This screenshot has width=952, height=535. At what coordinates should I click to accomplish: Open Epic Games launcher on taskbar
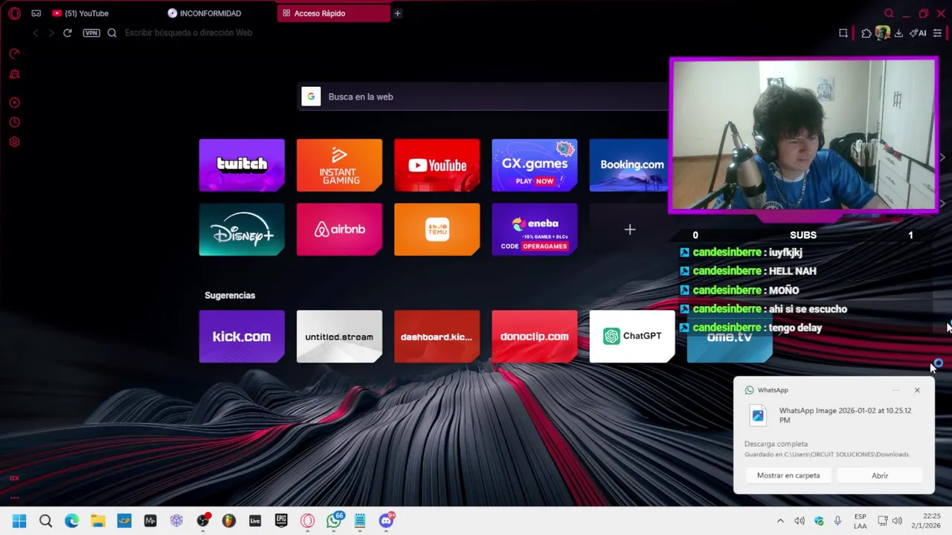tap(281, 521)
